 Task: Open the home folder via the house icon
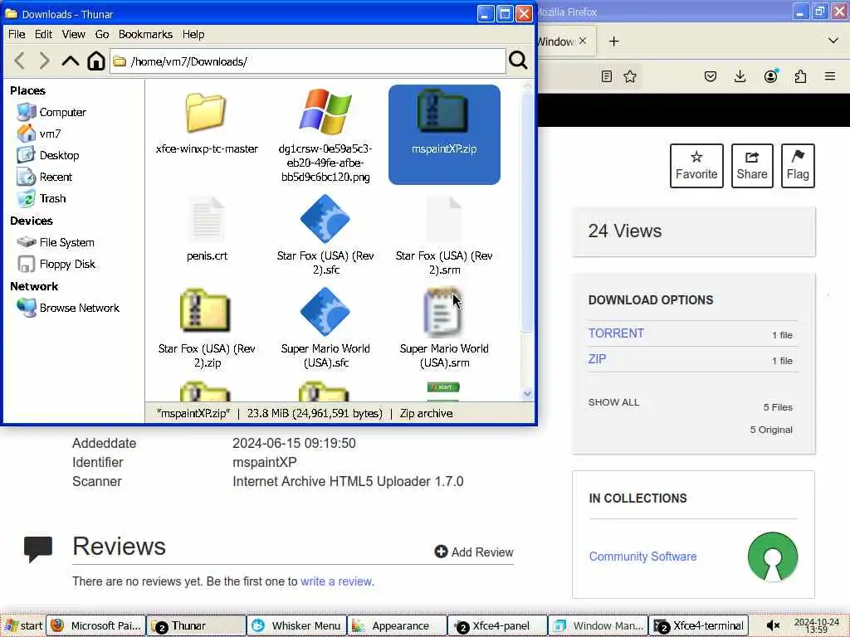coord(96,61)
